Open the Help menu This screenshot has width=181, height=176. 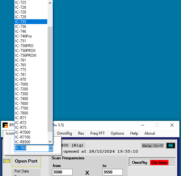click(x=134, y=133)
